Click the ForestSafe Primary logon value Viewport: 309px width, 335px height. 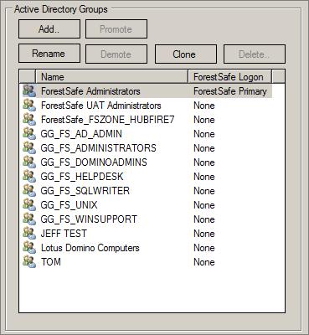(x=230, y=91)
